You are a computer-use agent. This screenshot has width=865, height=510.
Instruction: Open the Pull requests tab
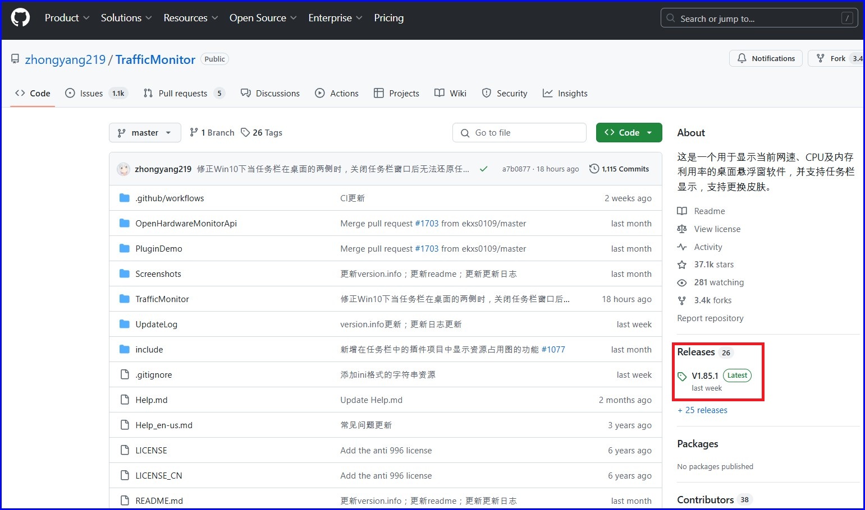click(x=184, y=93)
